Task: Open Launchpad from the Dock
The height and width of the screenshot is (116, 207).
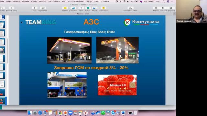Action: coord(35,113)
